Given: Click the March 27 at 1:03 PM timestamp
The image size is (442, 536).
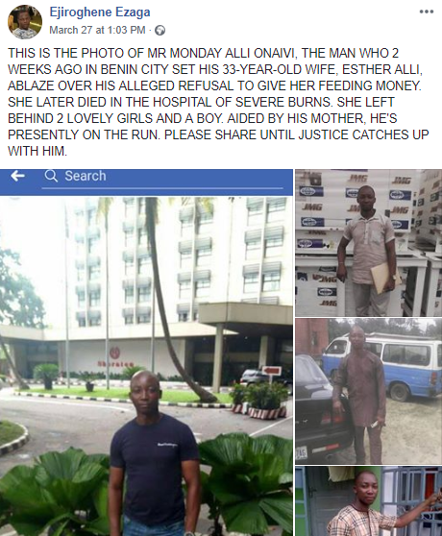Looking at the screenshot, I should [97, 30].
